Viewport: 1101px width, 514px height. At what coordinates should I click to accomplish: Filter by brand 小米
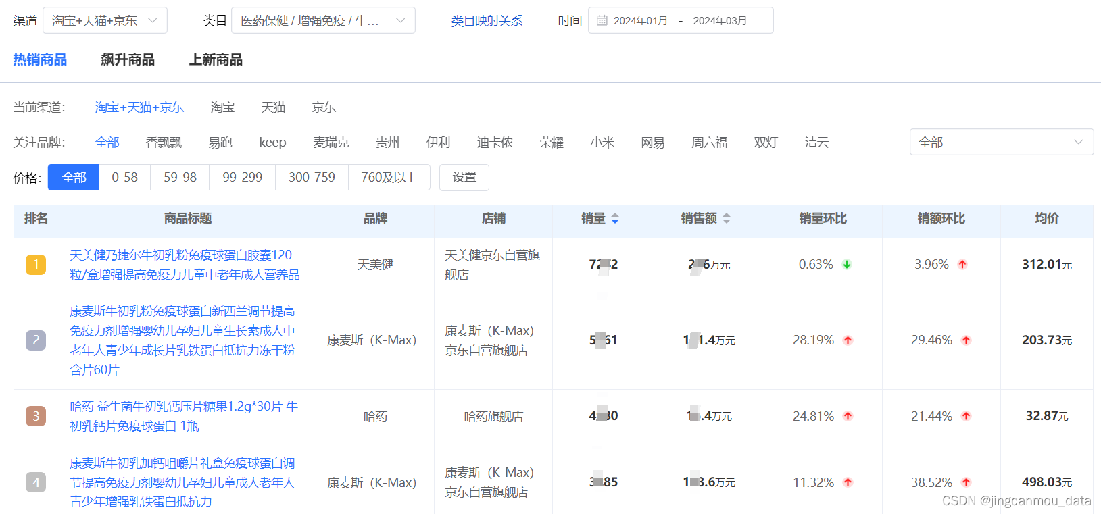[x=602, y=143]
